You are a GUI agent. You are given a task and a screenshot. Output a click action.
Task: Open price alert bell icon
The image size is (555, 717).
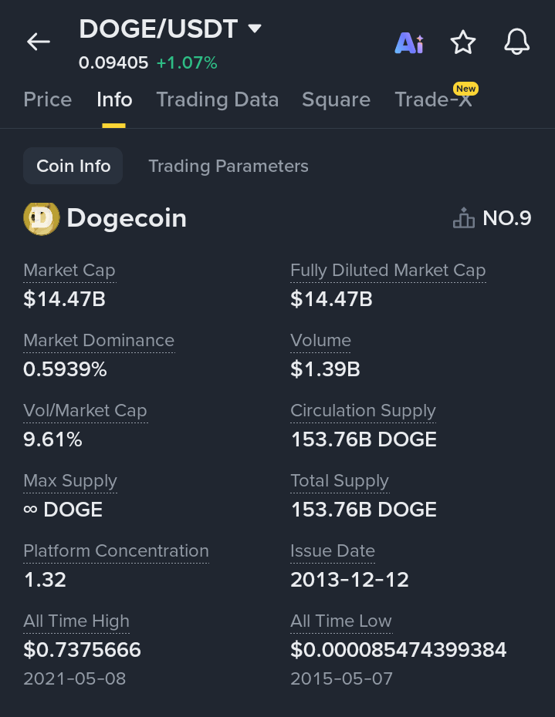point(517,43)
